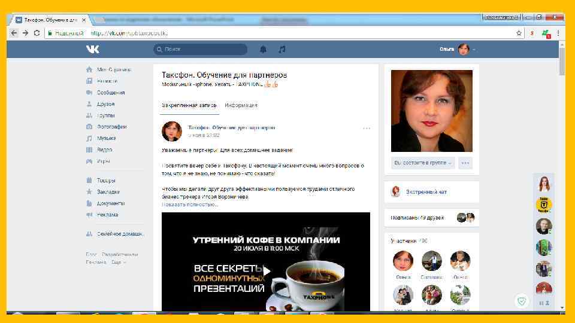
Task: Click the Yandex extension icon
Action: (x=532, y=33)
